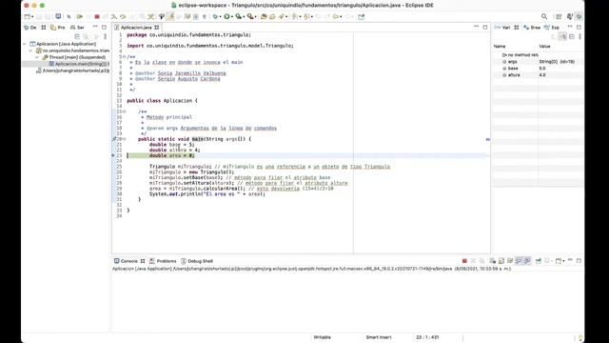Viewport: 609px width, 343px height.
Task: Open the New wizard dropdown arrow
Action: point(32,17)
